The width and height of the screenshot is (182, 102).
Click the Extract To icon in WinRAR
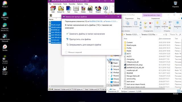(61, 9)
